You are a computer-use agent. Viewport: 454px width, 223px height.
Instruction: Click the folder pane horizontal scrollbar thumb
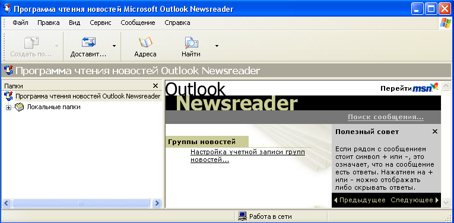81,203
